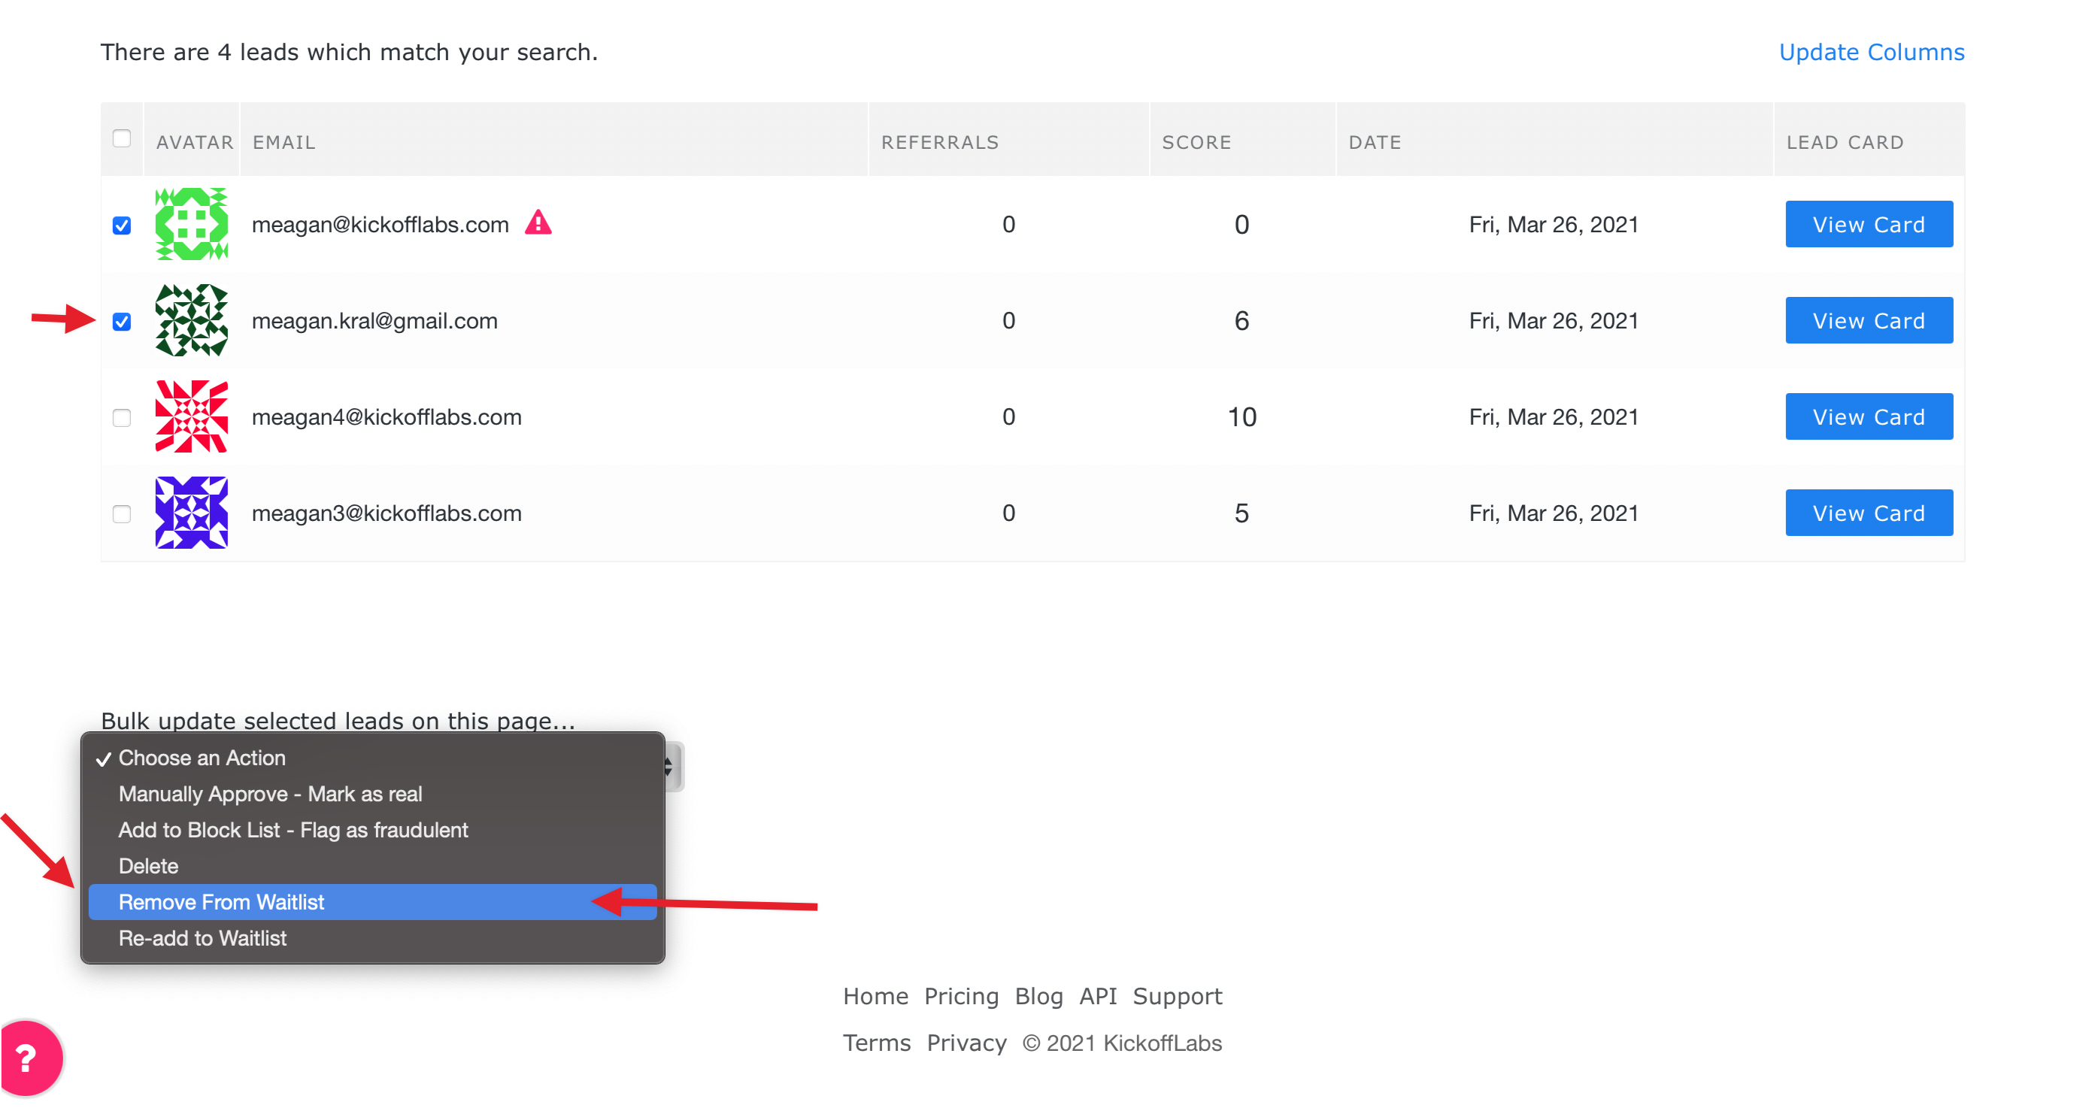Go to the Home footer link
This screenshot has height=1108, width=2089.
pos(875,996)
